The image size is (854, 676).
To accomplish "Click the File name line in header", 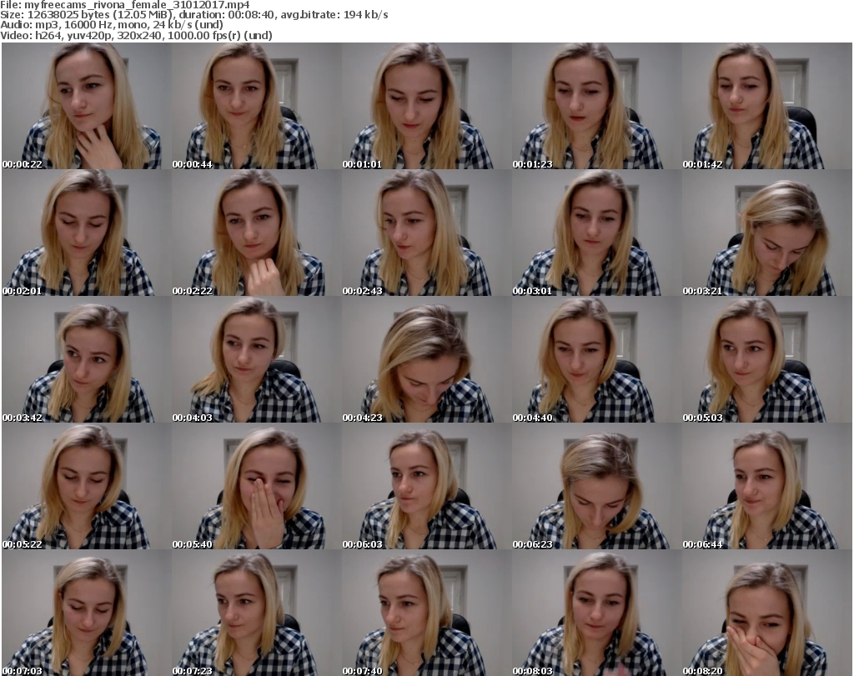I will 125,5.
